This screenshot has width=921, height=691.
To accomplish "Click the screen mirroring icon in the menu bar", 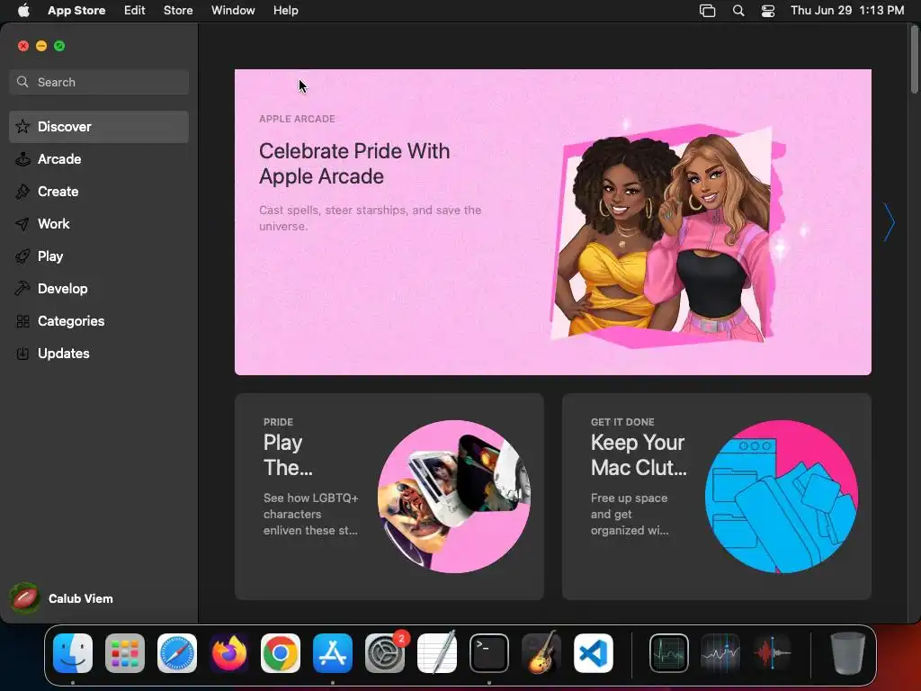I will coord(707,11).
